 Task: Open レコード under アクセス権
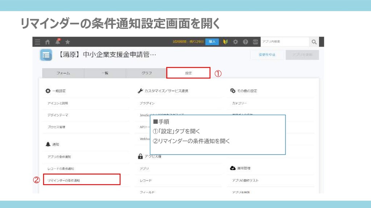146,181
